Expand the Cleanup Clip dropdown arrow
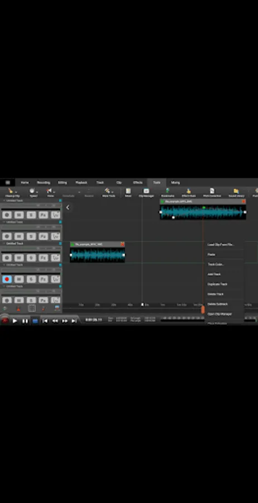The image size is (258, 503). click(16, 192)
